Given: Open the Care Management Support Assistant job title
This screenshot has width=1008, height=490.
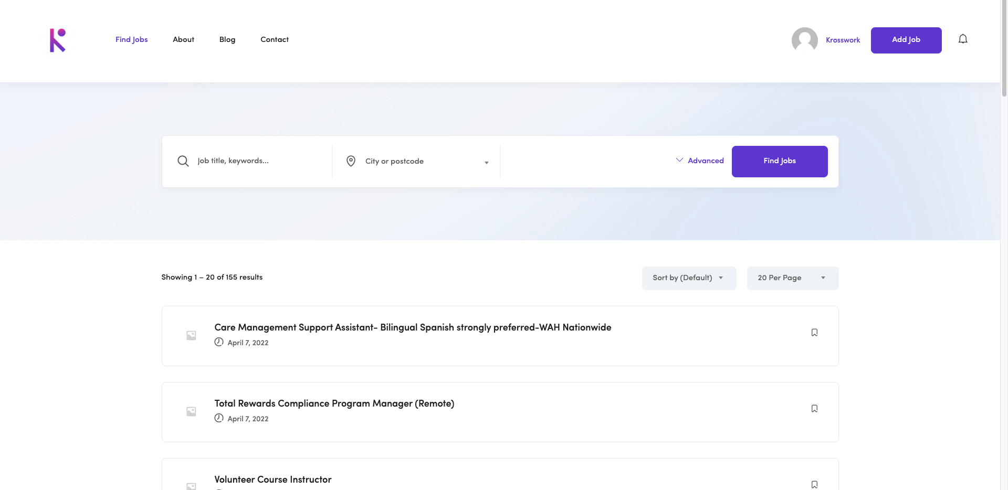Looking at the screenshot, I should [413, 327].
